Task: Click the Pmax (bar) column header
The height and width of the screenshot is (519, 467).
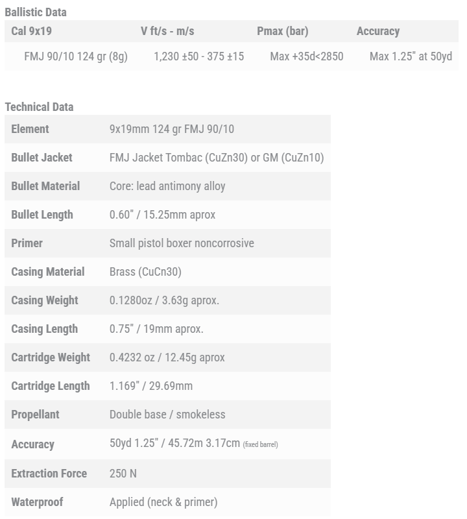Action: [282, 31]
